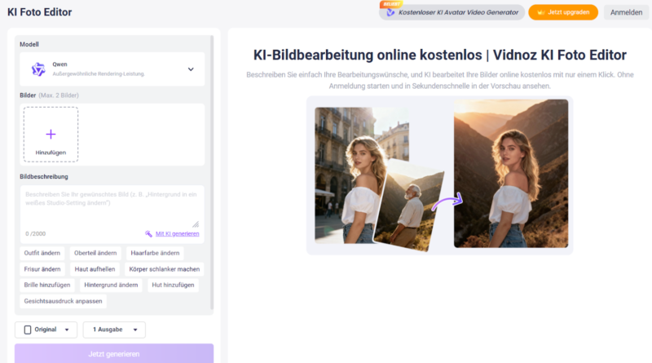Click the Anmelden button
The width and height of the screenshot is (652, 363).
point(626,12)
